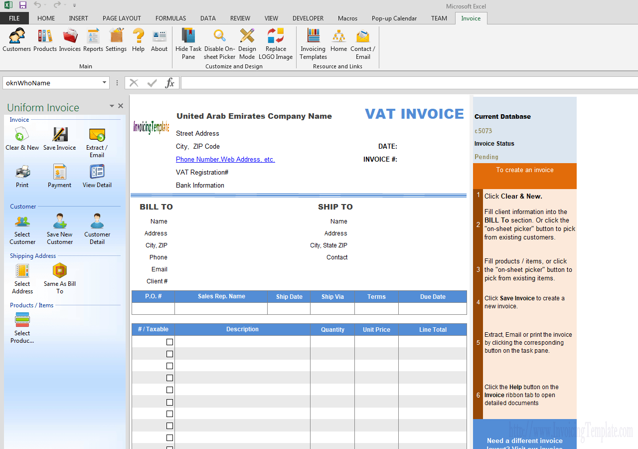
Task: Open the Customers ribbon button
Action: click(x=17, y=40)
